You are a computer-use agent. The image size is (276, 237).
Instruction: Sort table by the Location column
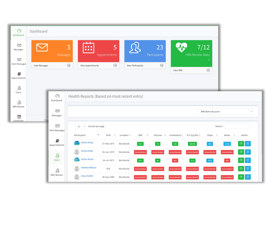pyautogui.click(x=125, y=135)
